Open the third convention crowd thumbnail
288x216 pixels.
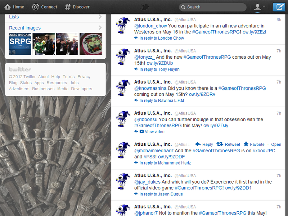tap(67, 44)
